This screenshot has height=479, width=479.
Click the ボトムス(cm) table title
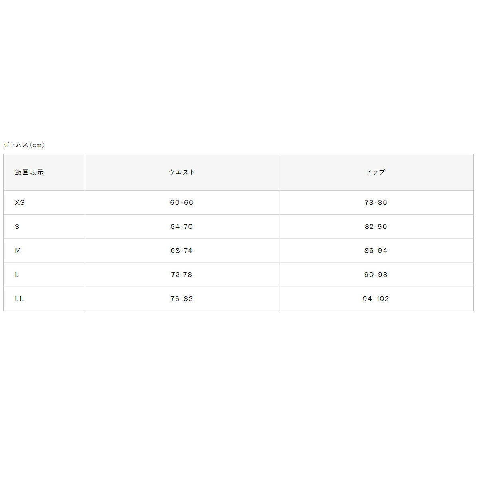[x=24, y=145]
